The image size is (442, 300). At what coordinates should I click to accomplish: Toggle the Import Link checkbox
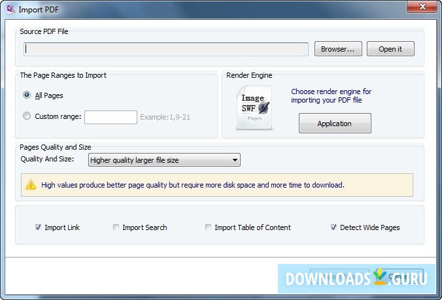click(x=38, y=227)
